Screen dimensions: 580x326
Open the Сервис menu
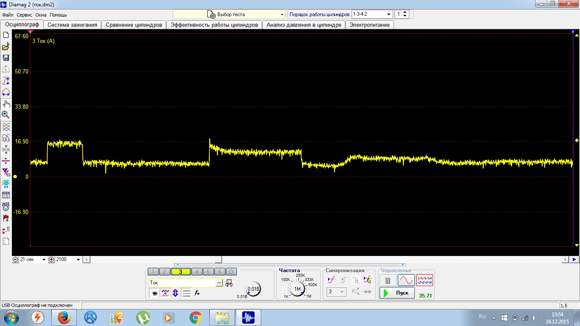click(25, 15)
